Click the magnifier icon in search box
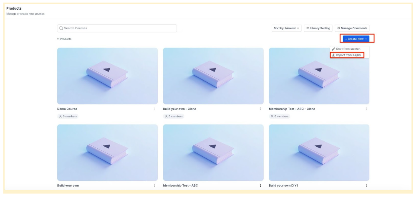Viewport: 419px width, 198px height. (61, 28)
